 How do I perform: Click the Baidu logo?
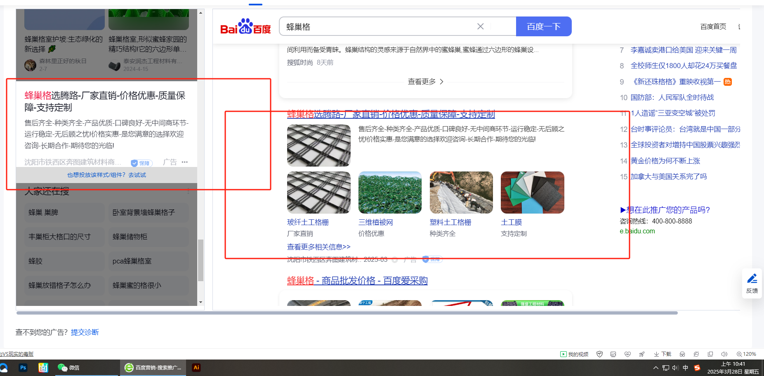(x=245, y=26)
